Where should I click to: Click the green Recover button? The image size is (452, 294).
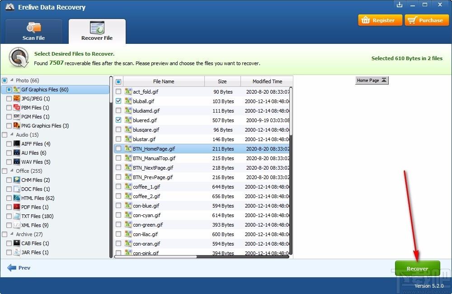[417, 268]
